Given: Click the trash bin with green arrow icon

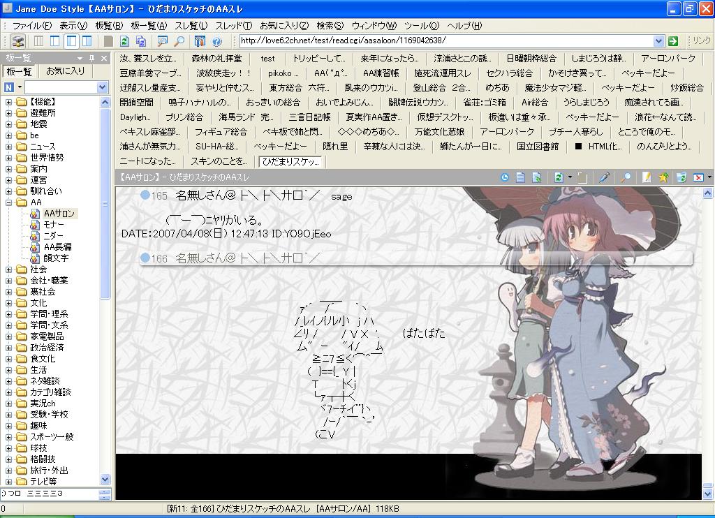Looking at the screenshot, I should (x=681, y=177).
